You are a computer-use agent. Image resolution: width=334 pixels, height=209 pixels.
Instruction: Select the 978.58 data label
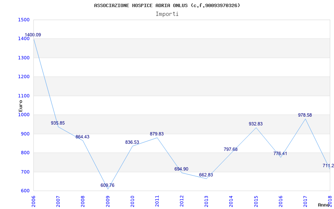tap(305, 115)
